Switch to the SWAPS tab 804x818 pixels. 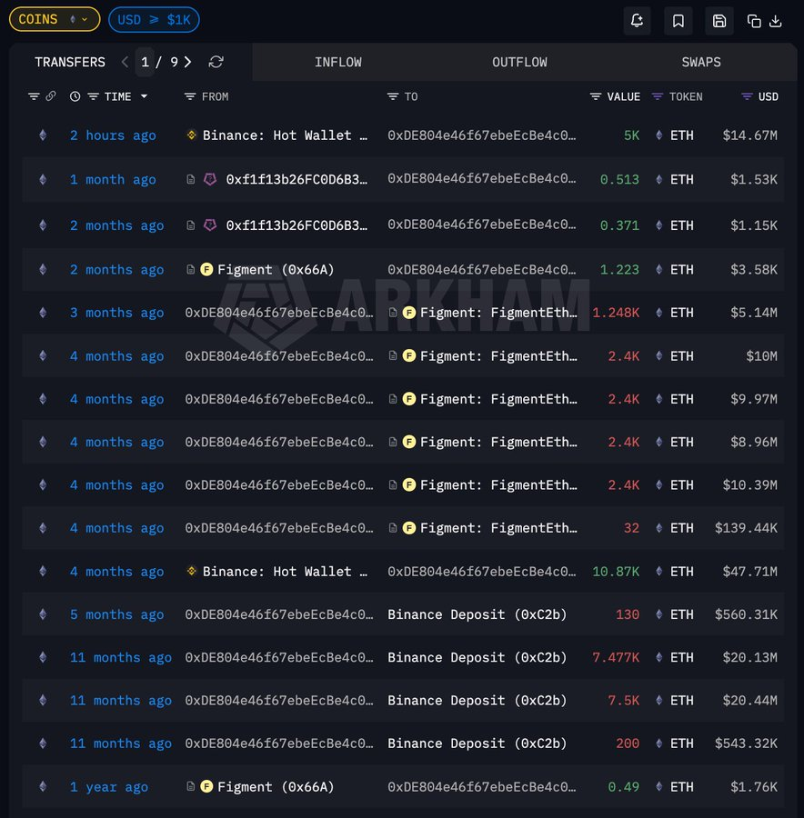click(701, 62)
